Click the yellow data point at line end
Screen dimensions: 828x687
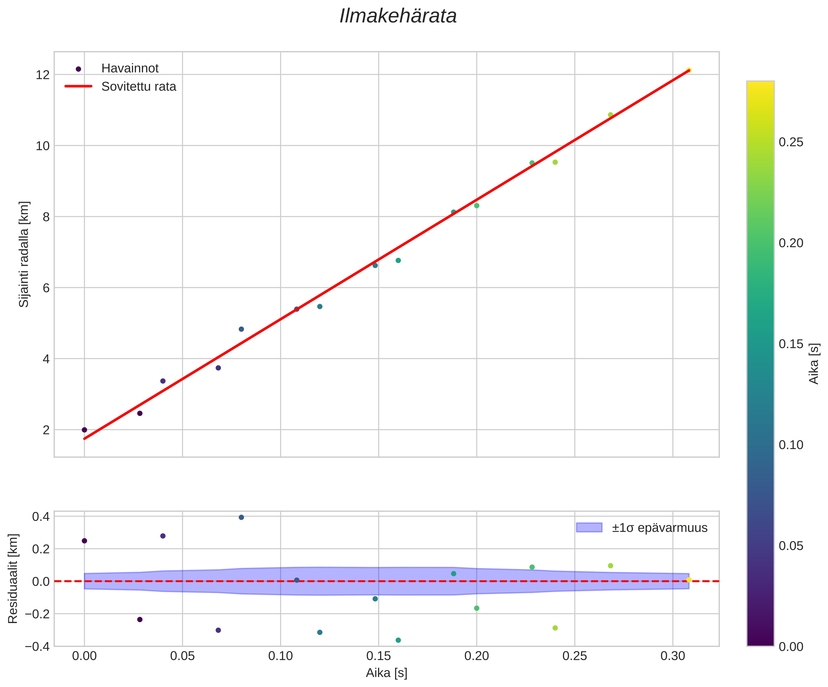point(689,70)
